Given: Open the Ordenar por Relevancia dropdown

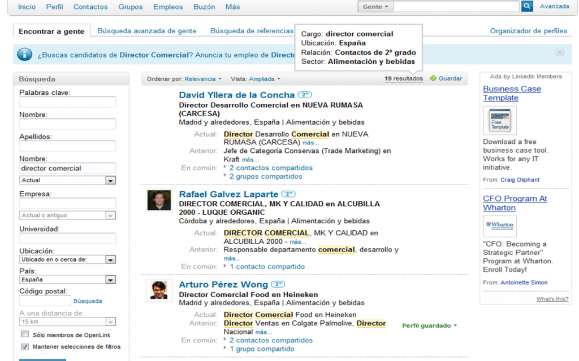Looking at the screenshot, I should pos(203,79).
